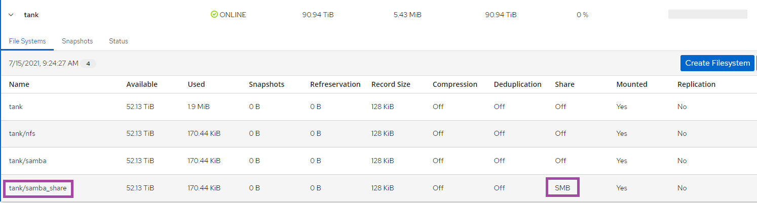Viewport: 757px width, 203px height.
Task: Click the pool usage progress bar
Action: (x=707, y=15)
